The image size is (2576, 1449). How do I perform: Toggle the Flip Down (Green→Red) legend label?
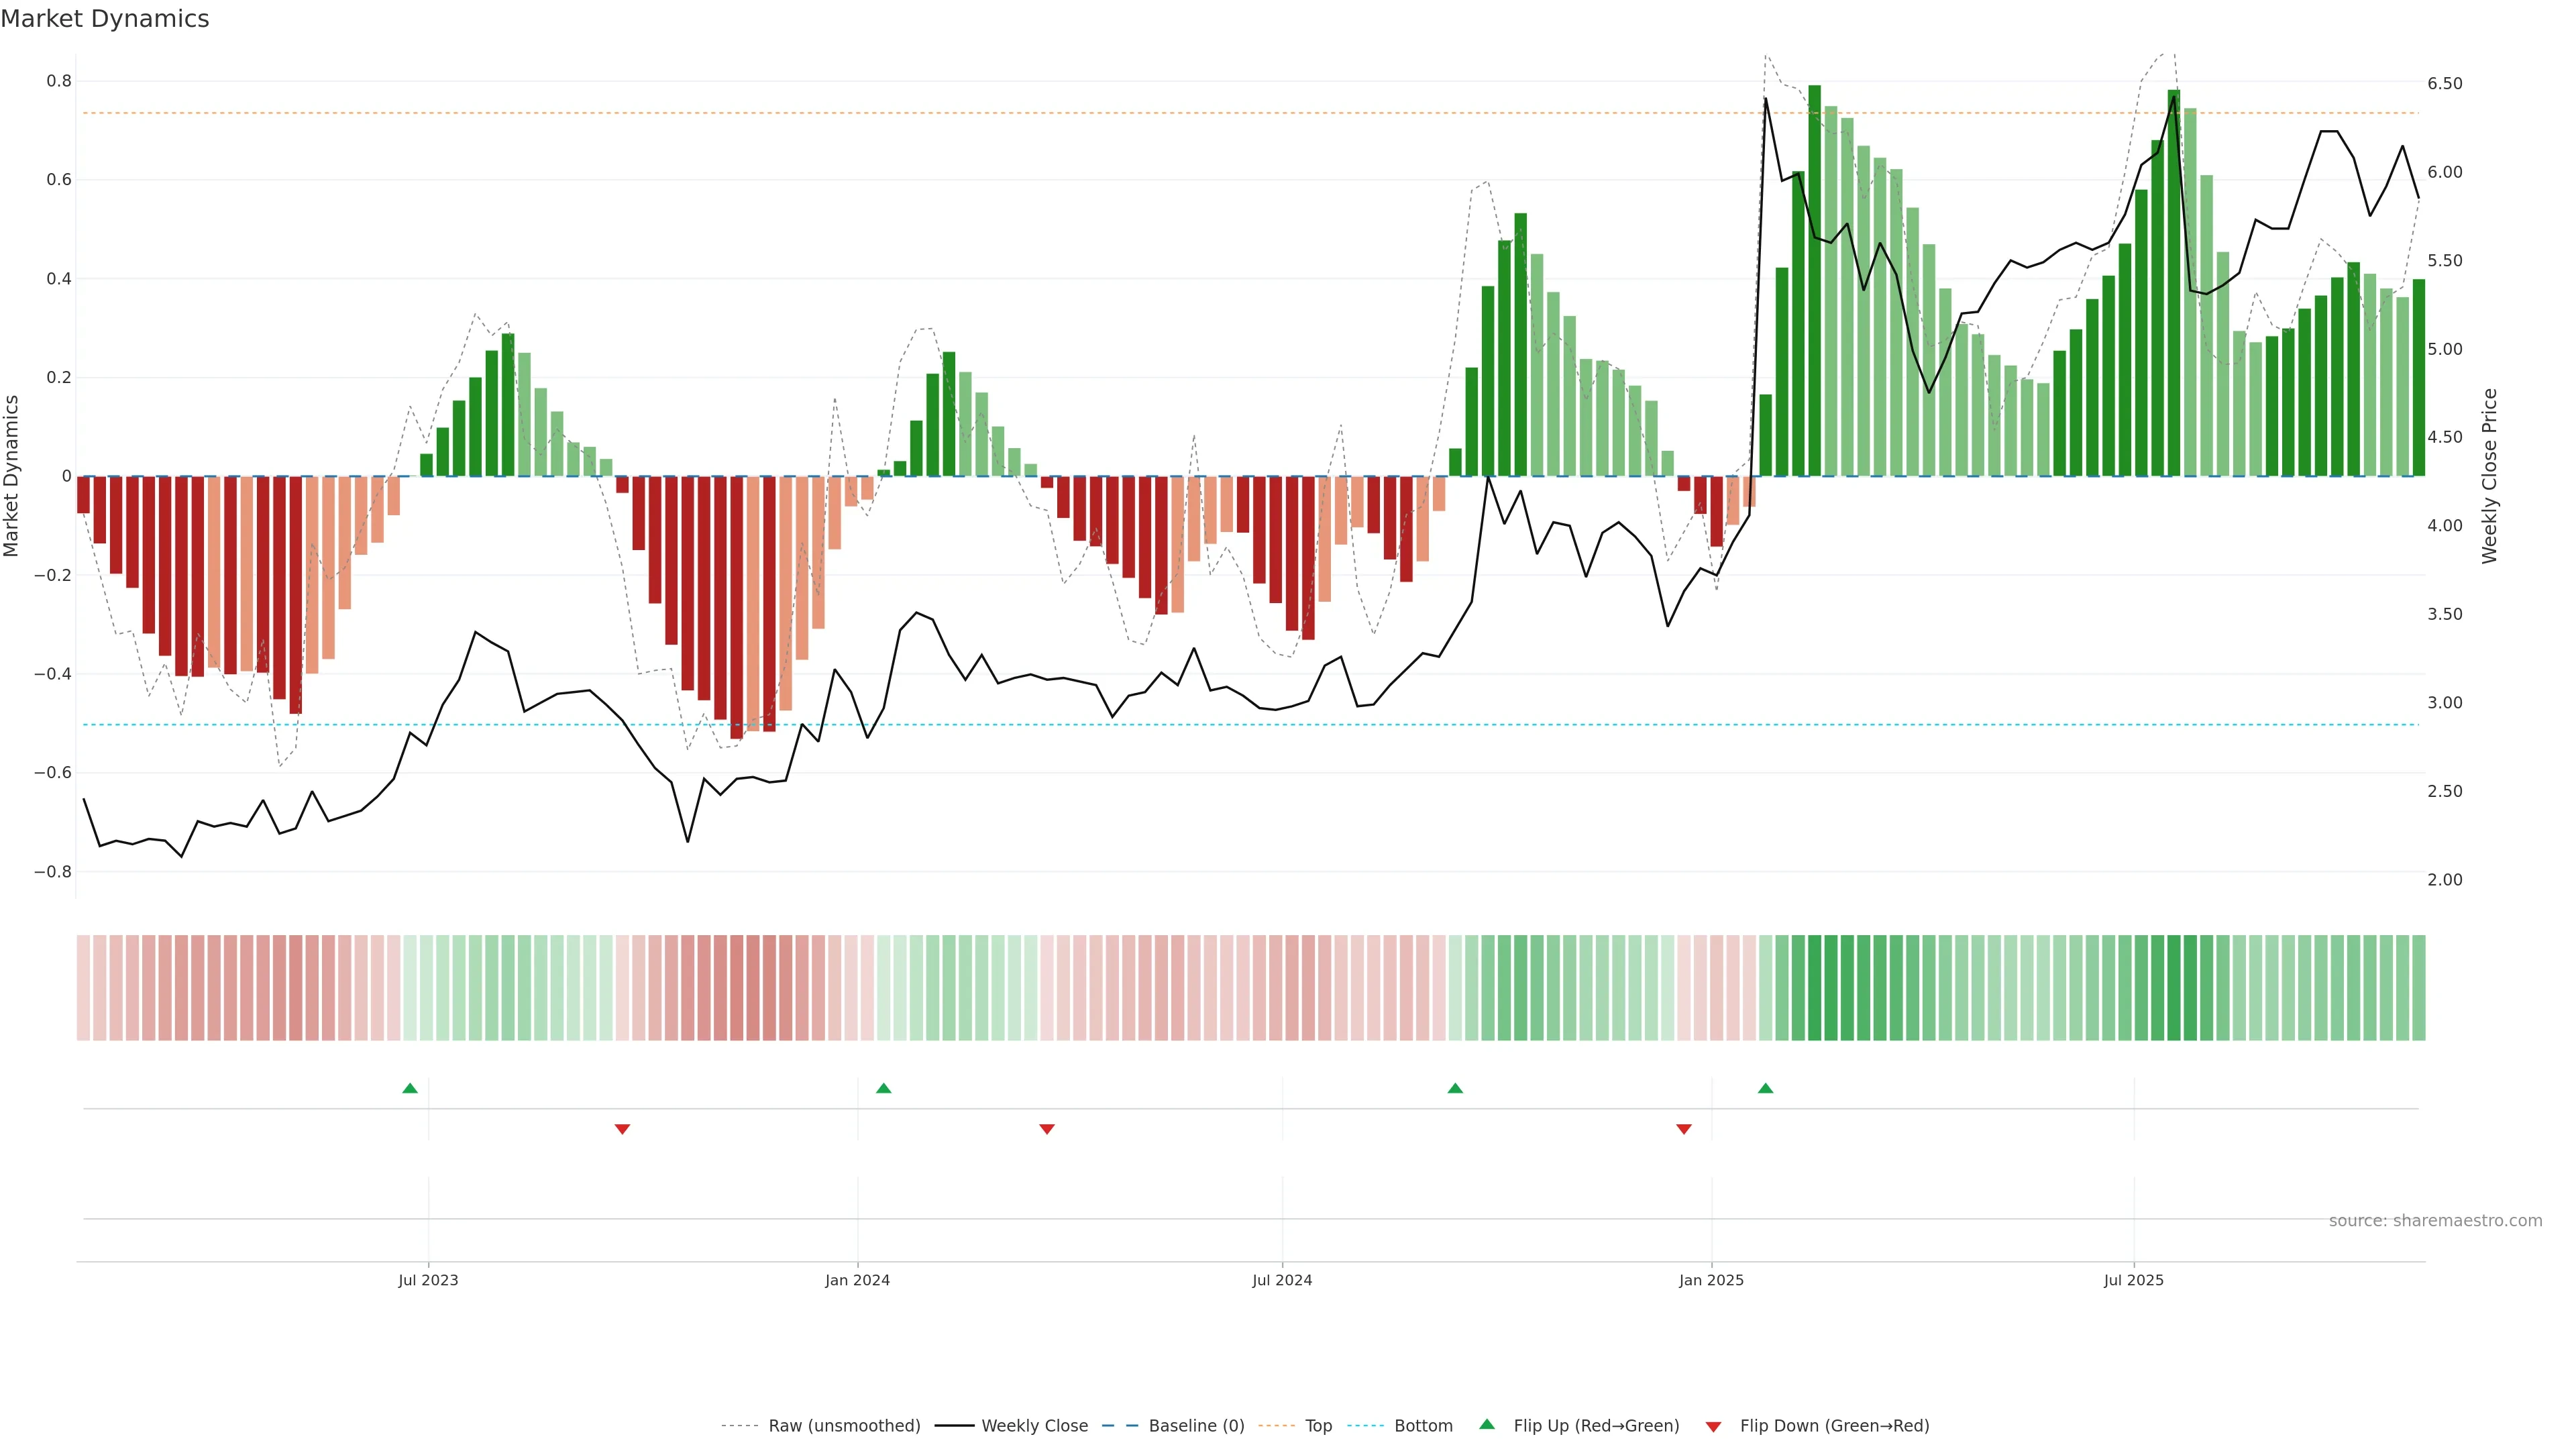pyautogui.click(x=1834, y=1426)
